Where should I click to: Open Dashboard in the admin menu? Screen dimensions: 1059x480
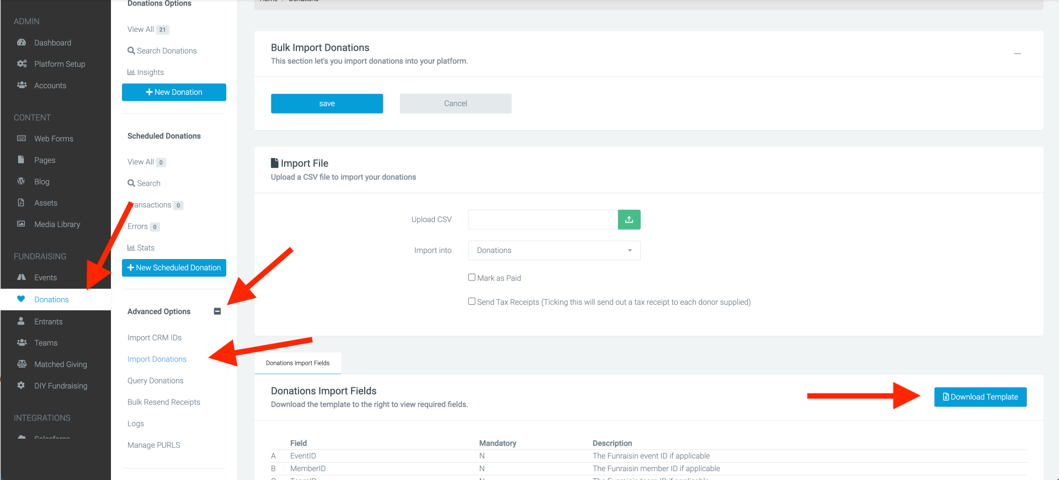[x=52, y=43]
